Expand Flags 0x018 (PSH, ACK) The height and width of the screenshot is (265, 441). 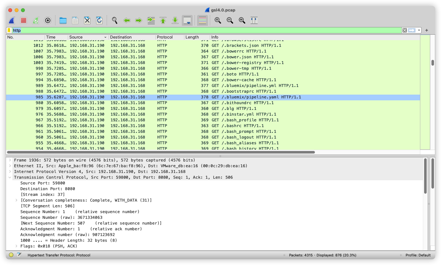pos(16,246)
